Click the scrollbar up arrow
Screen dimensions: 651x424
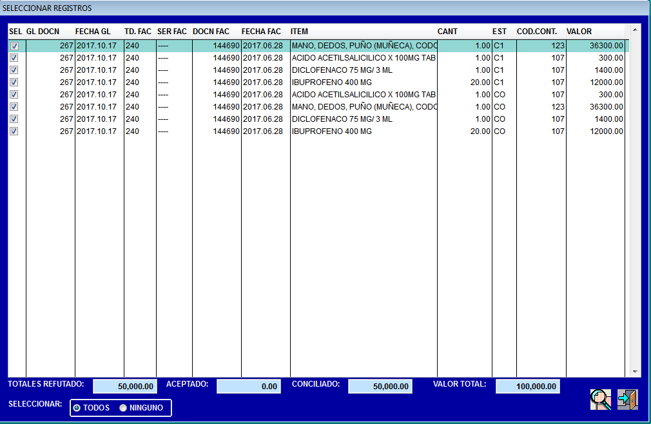coord(635,30)
